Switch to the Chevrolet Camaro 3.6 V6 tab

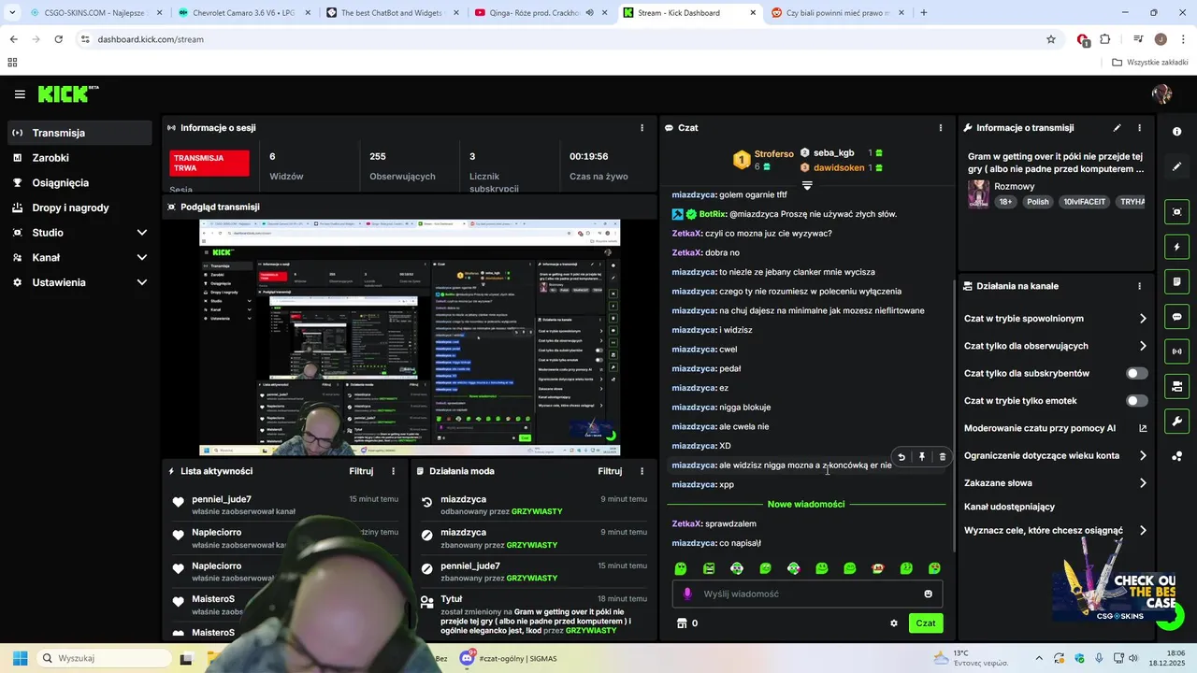243,13
